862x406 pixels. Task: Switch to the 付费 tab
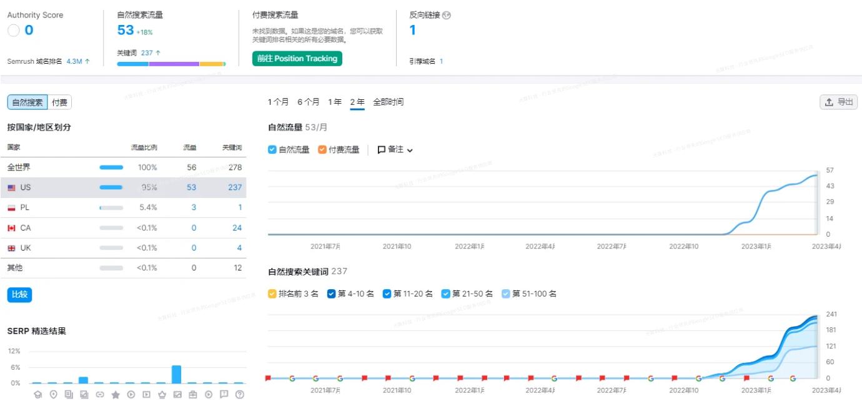coord(59,102)
